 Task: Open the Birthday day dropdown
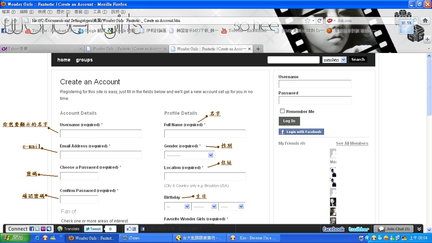click(178, 206)
